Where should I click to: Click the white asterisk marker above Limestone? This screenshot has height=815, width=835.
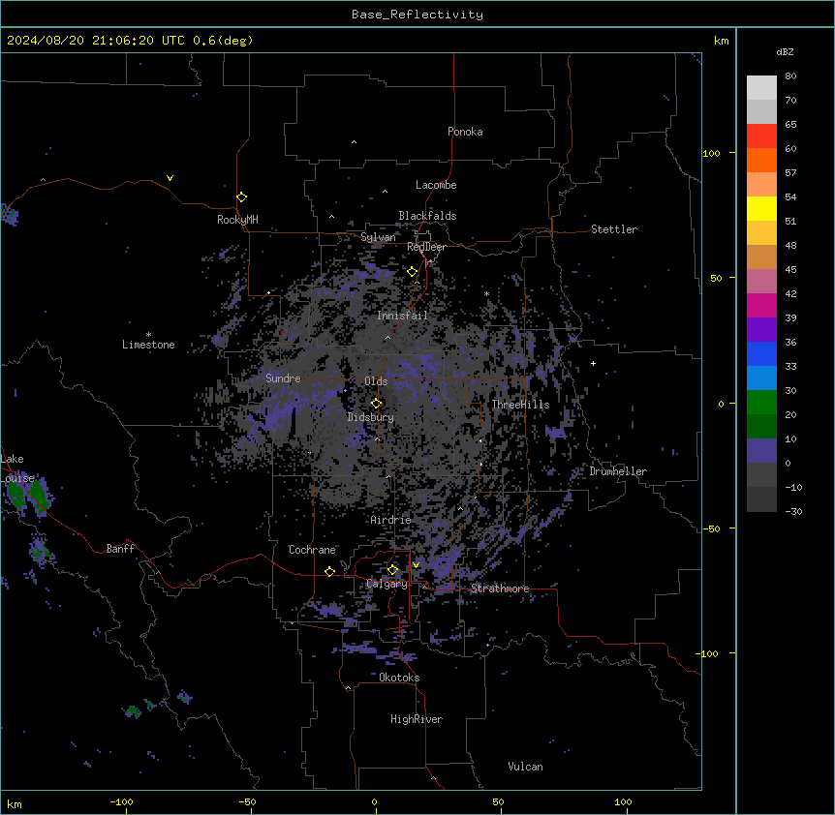click(148, 335)
